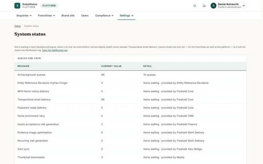Select the Transactional email delivery row
The width and height of the screenshot is (263, 164).
[130, 100]
